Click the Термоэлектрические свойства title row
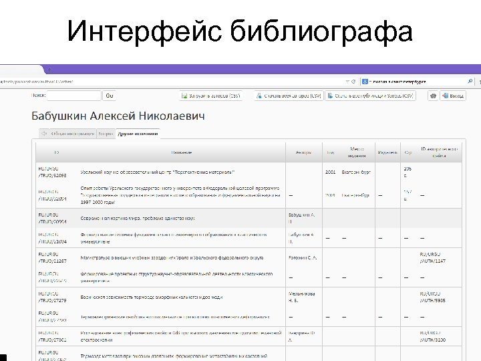481x361 pixels. [175, 317]
